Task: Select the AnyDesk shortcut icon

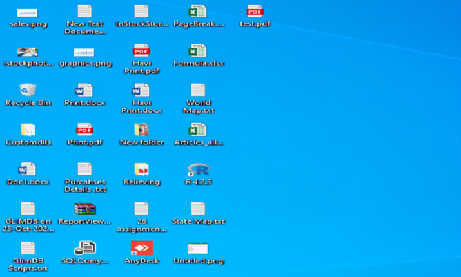Action: [x=142, y=248]
